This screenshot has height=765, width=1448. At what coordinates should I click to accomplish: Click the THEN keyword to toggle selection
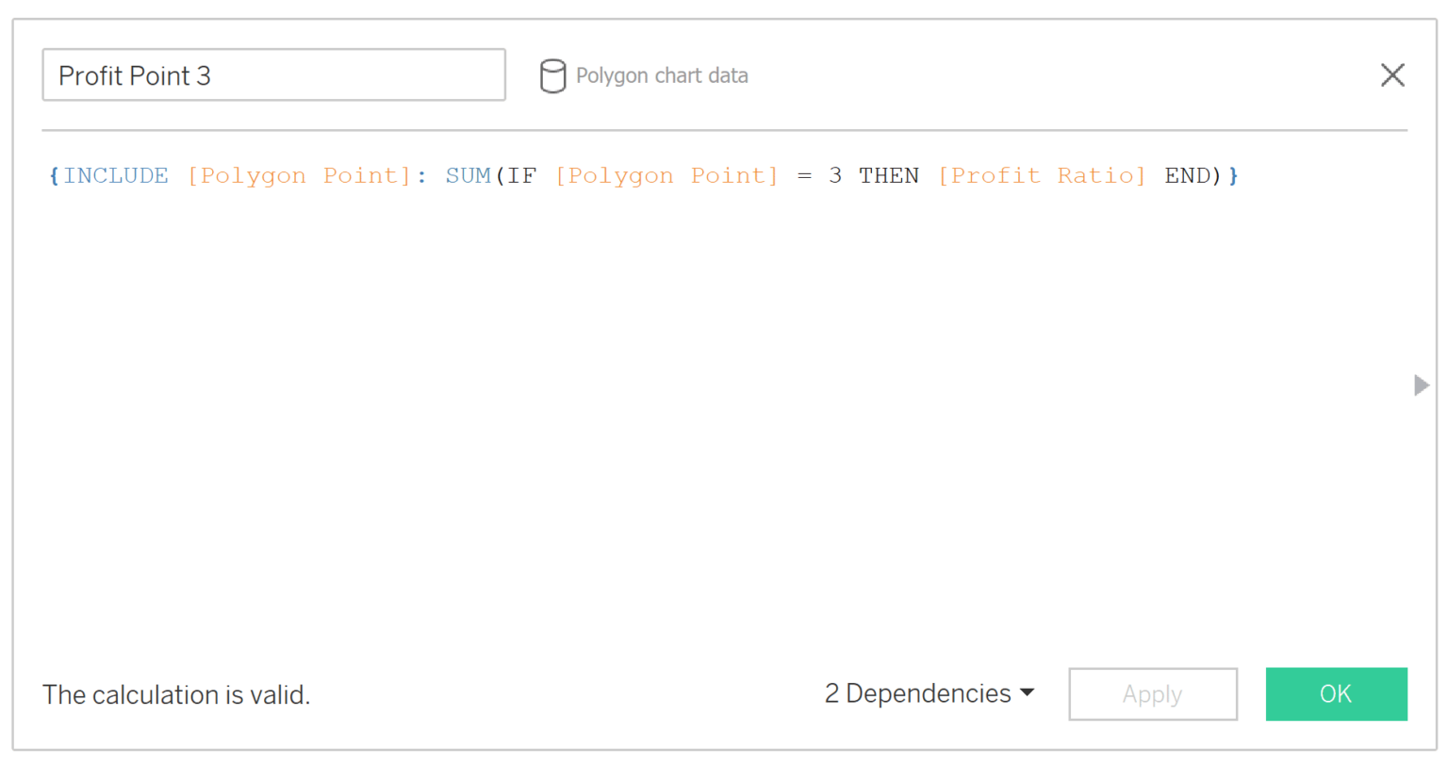(x=888, y=175)
